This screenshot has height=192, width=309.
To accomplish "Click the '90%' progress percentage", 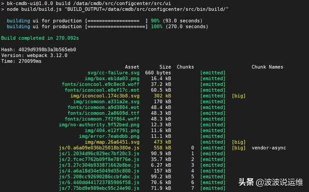I will [155, 21].
